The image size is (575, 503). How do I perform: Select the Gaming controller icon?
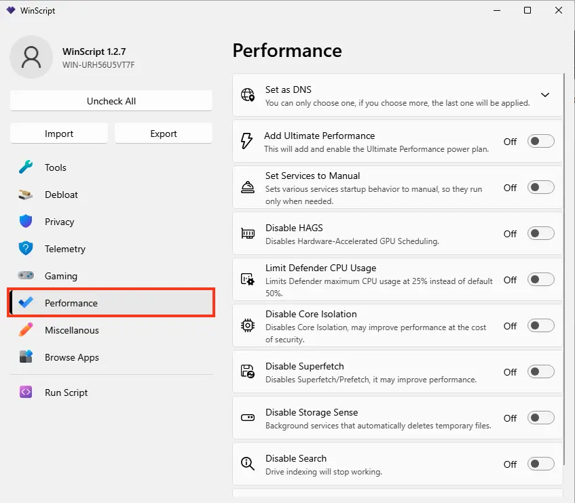[x=26, y=275]
